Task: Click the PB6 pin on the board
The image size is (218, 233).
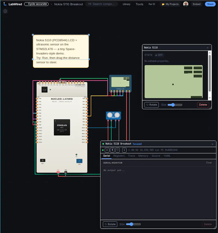Action: (87, 116)
